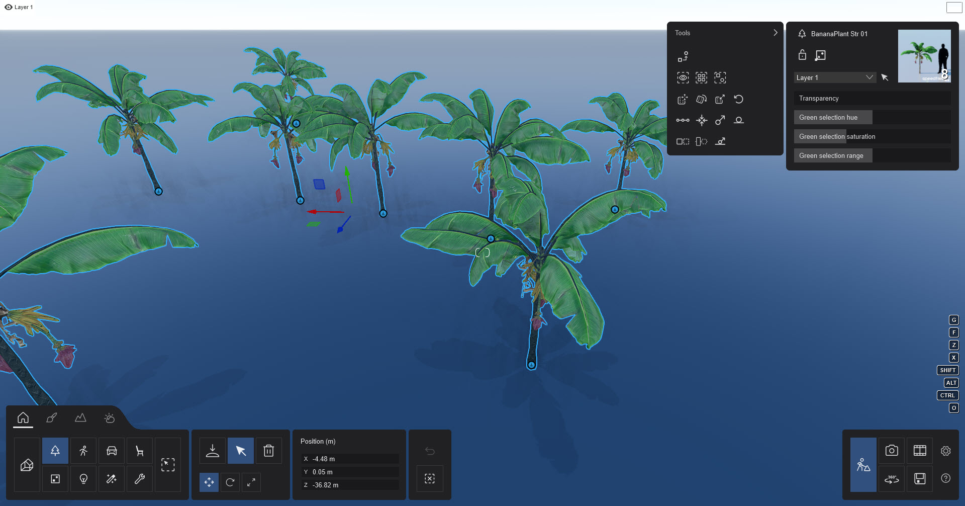Screen dimensions: 965x506
Task: Choose the Characters category walking-person icon
Action: point(83,451)
